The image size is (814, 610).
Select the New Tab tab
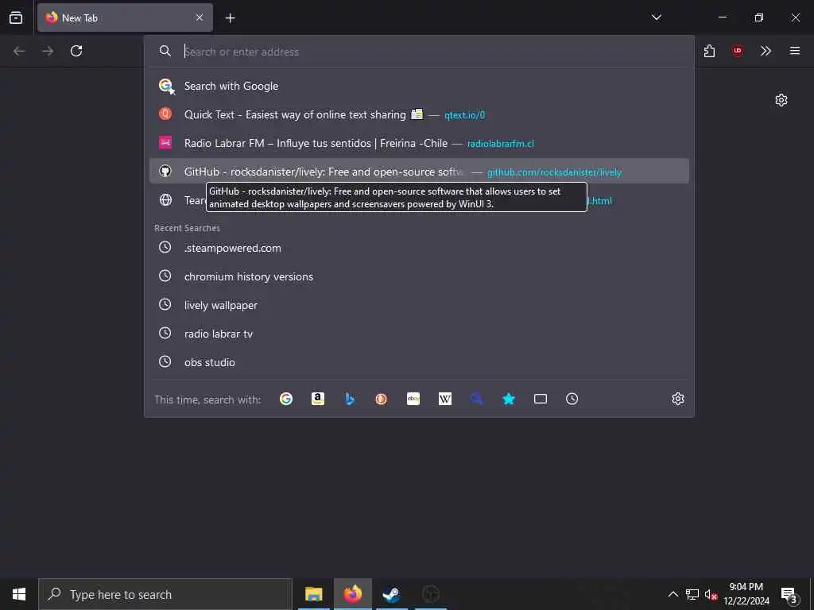pos(125,17)
